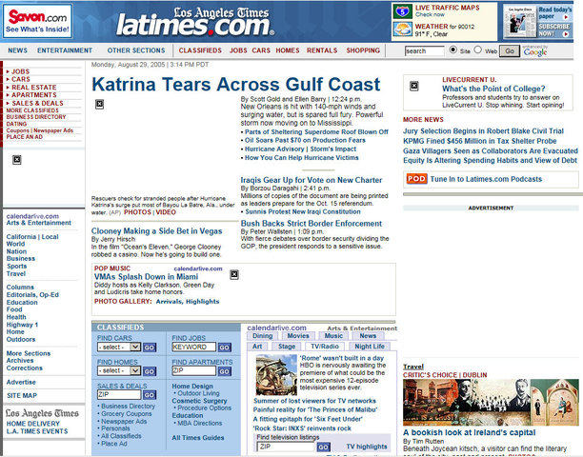Viewport: 583px width, 457px height.
Task: Select the Web search radio button
Action: click(x=478, y=50)
